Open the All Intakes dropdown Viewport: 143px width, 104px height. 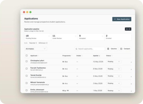(x=36, y=49)
